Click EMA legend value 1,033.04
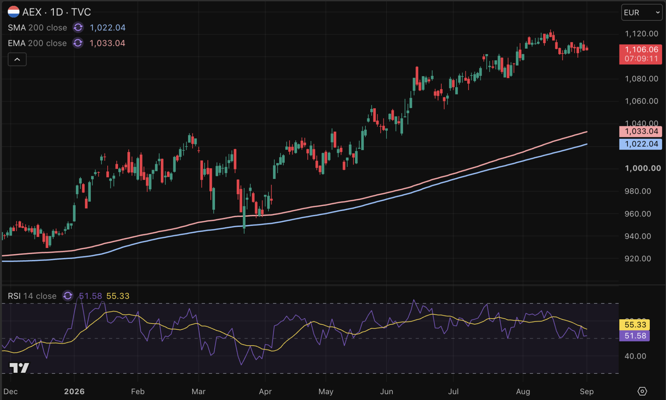This screenshot has height=400, width=666. (107, 43)
